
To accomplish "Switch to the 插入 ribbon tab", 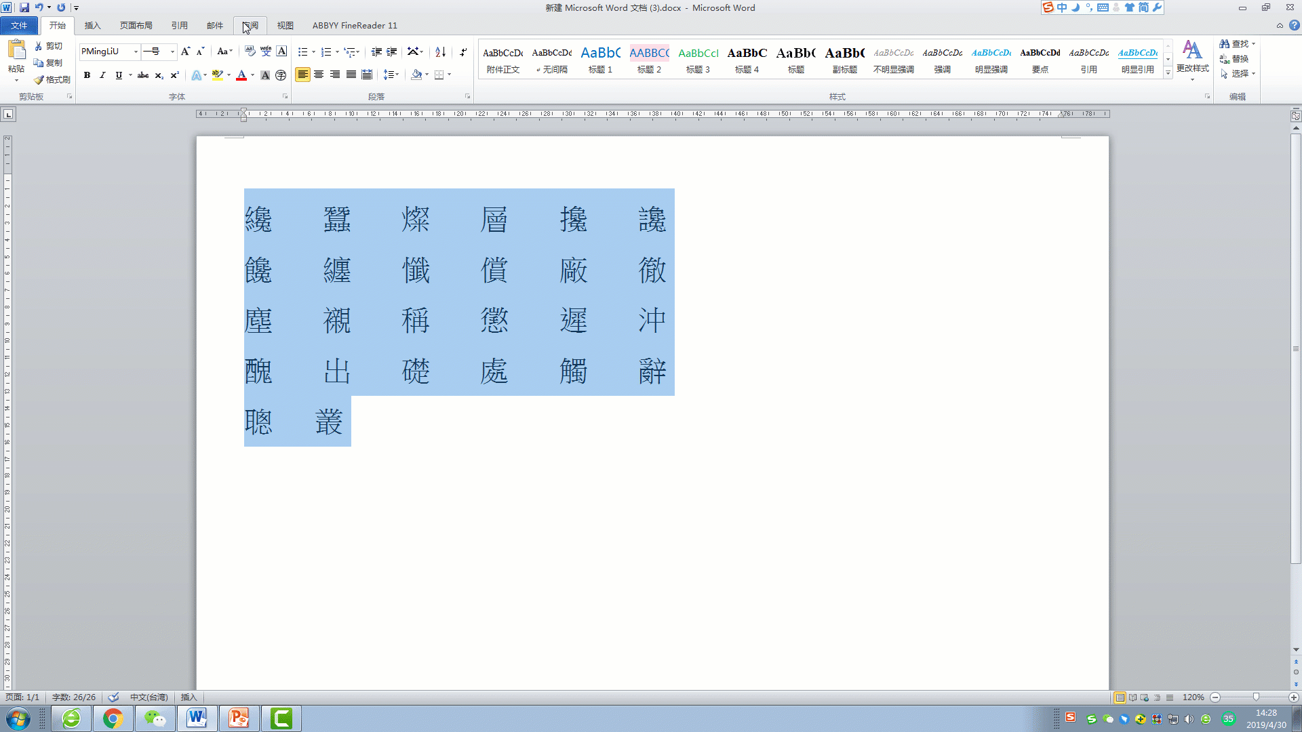I will pyautogui.click(x=92, y=25).
